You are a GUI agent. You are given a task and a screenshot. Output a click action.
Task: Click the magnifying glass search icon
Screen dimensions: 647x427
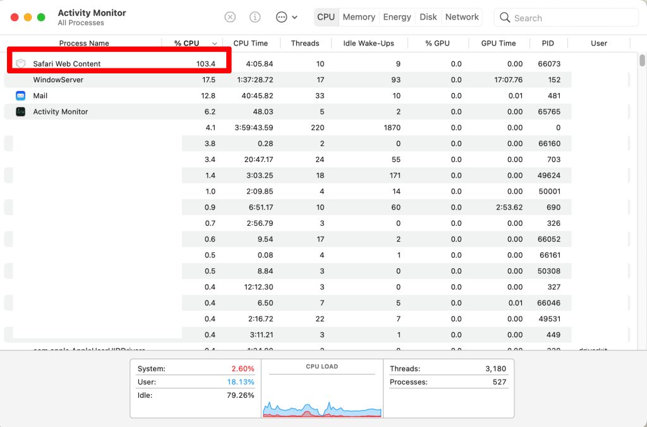pyautogui.click(x=505, y=17)
